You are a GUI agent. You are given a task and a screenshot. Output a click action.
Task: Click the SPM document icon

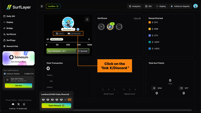click(x=154, y=88)
